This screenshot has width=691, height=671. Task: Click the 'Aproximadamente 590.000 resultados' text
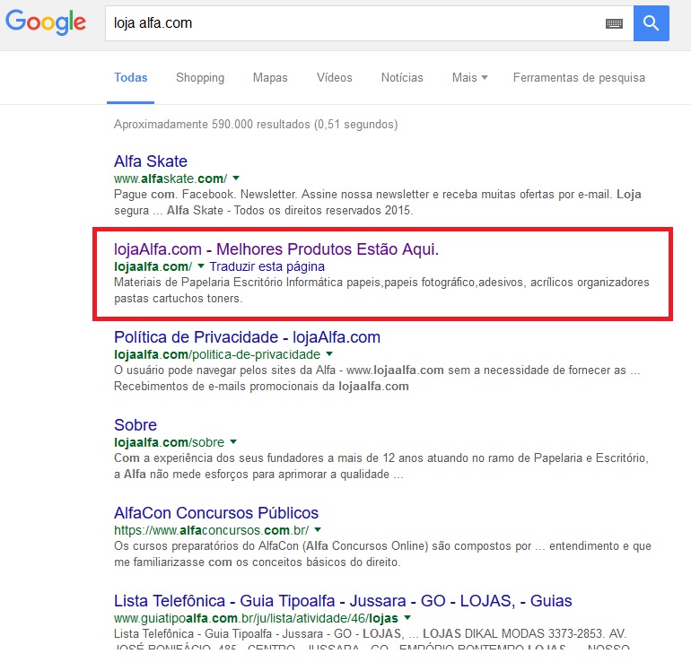click(256, 125)
